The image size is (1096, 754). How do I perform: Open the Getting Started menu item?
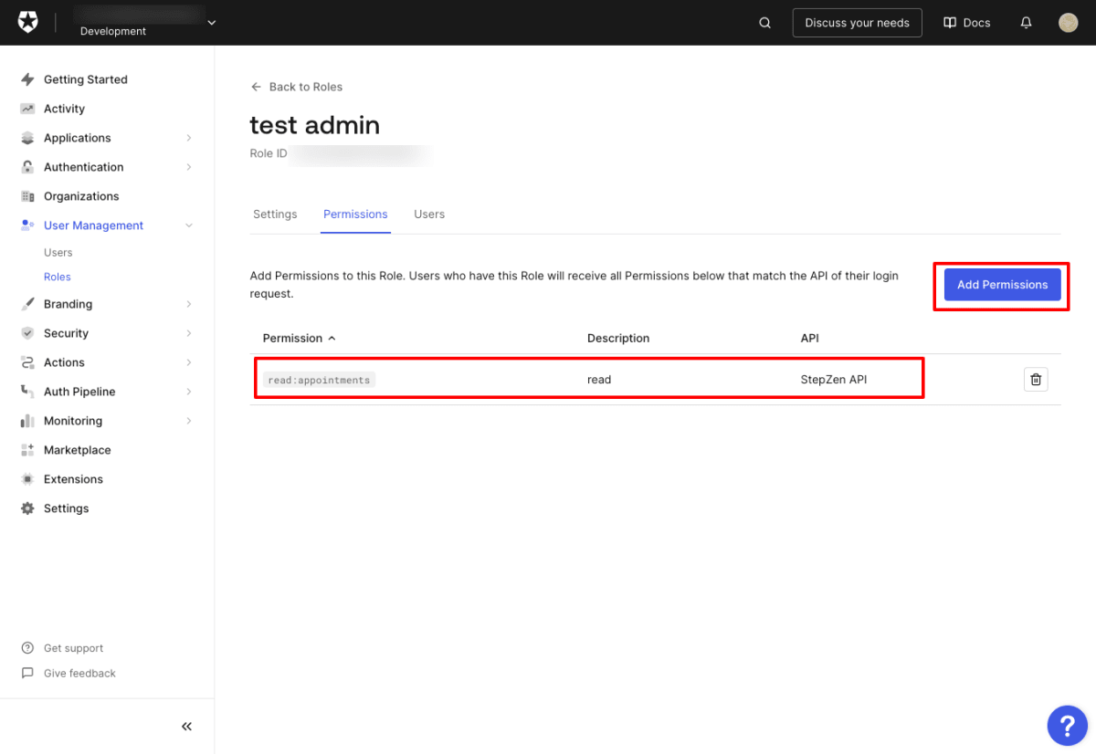click(x=86, y=79)
